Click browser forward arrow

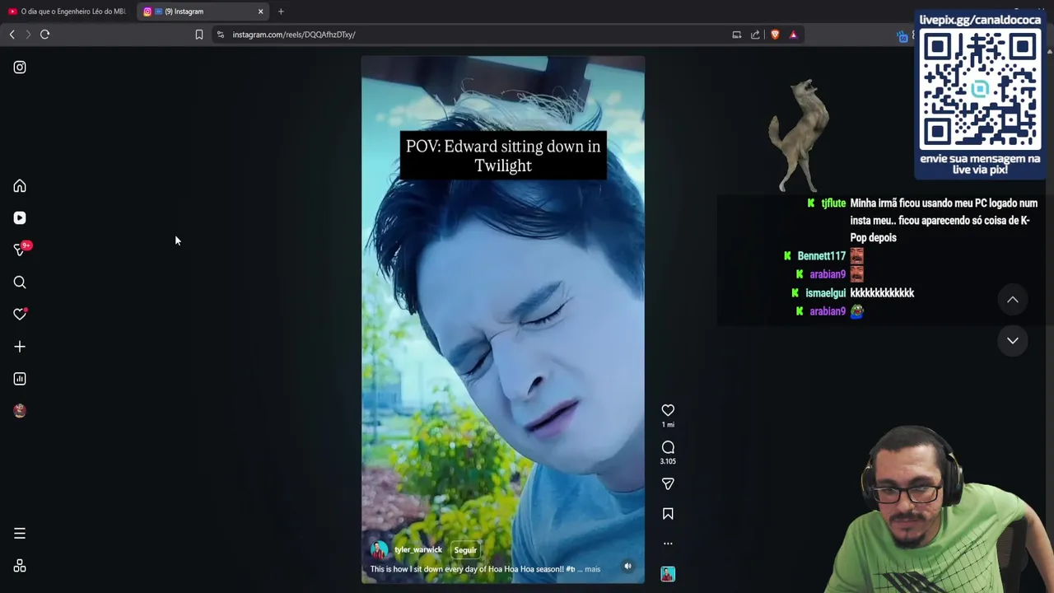point(28,35)
